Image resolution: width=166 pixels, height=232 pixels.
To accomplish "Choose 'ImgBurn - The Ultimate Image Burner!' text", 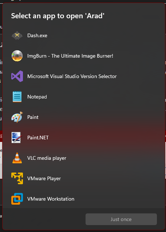I will pyautogui.click(x=70, y=56).
